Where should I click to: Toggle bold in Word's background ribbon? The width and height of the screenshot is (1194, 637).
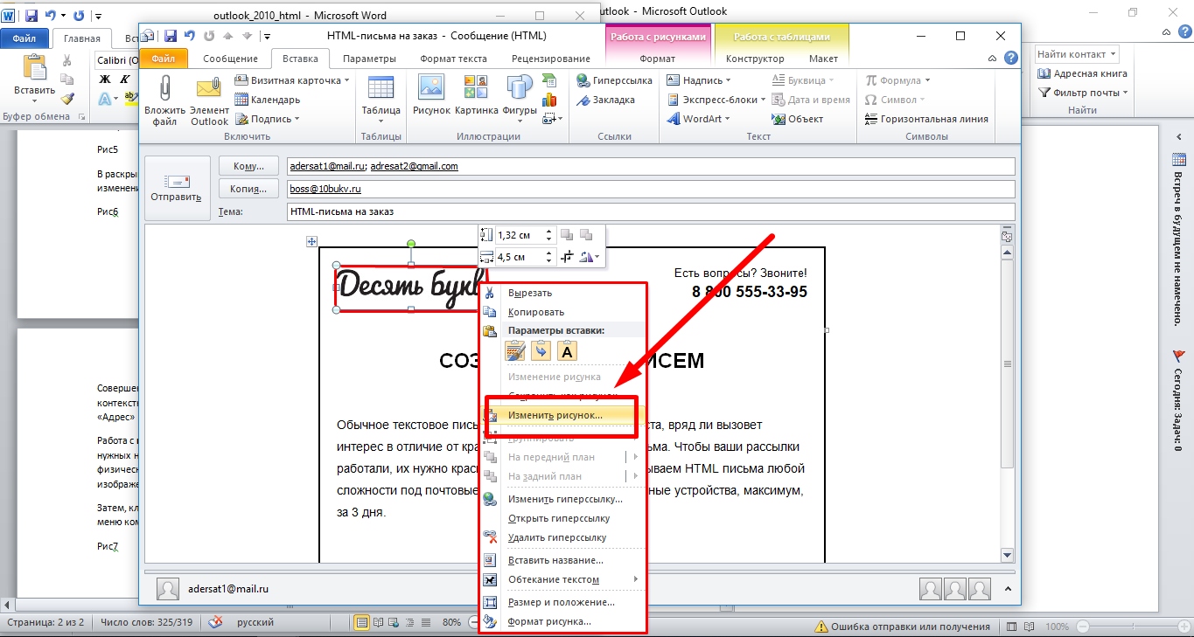coord(105,79)
